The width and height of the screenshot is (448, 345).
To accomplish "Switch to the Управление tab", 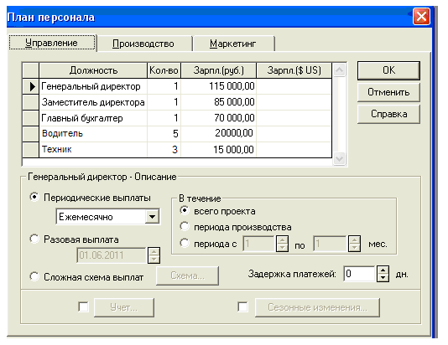I will (x=52, y=43).
